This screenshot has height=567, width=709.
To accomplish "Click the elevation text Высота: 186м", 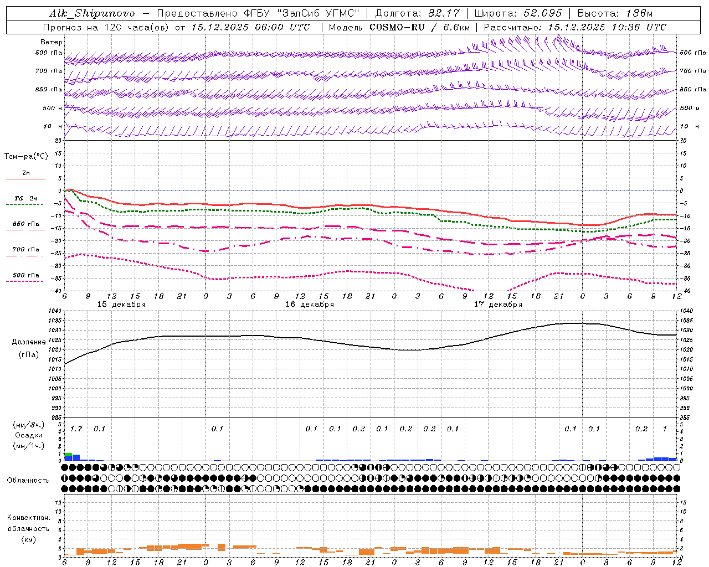I will click(x=615, y=13).
